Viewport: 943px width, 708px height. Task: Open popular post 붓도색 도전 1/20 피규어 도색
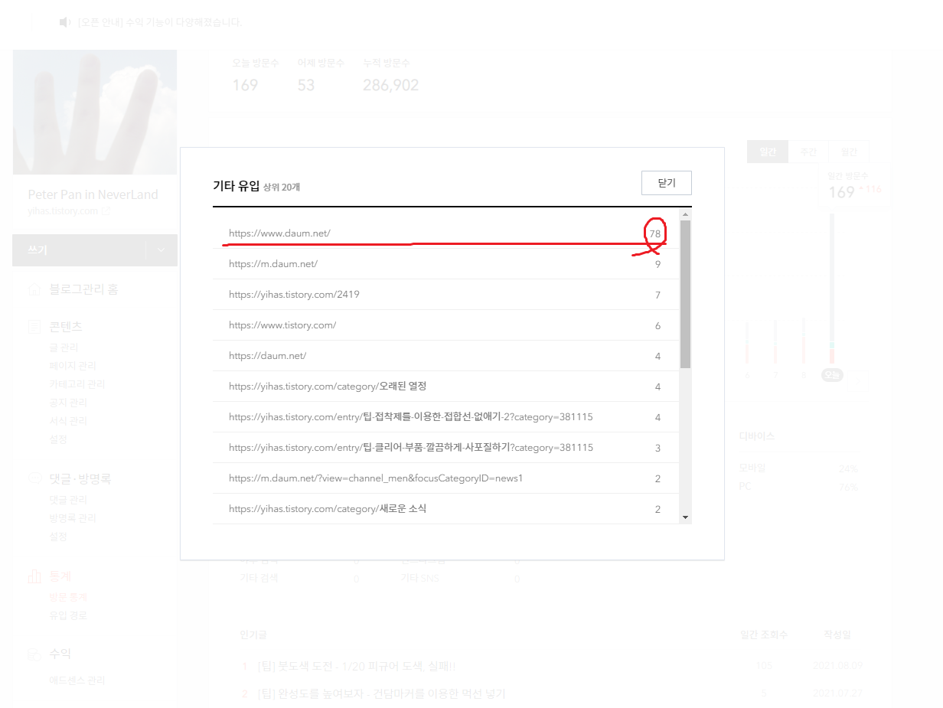tap(357, 666)
